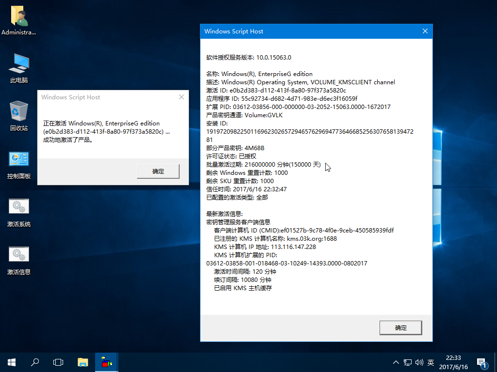Click the 激活时间间隔: 120 分钟 line

coord(245,271)
